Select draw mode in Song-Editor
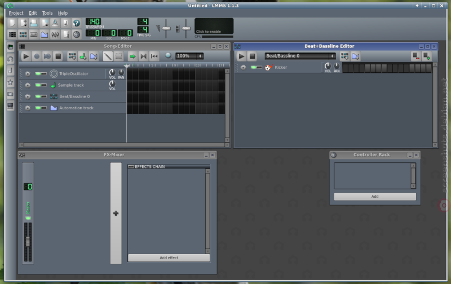The image size is (451, 284). point(108,56)
